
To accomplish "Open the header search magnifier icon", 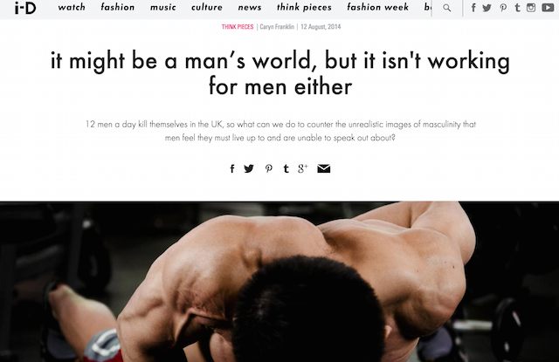I will pos(446,8).
